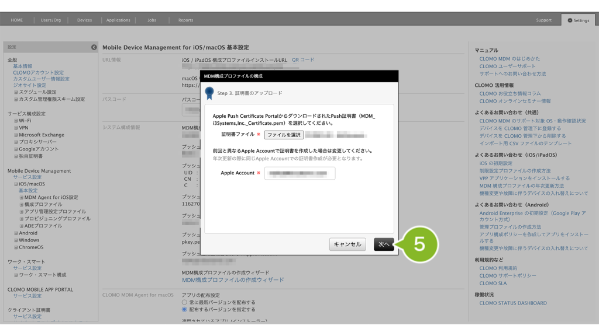Click the Step 3 certificate badge icon

(x=209, y=93)
